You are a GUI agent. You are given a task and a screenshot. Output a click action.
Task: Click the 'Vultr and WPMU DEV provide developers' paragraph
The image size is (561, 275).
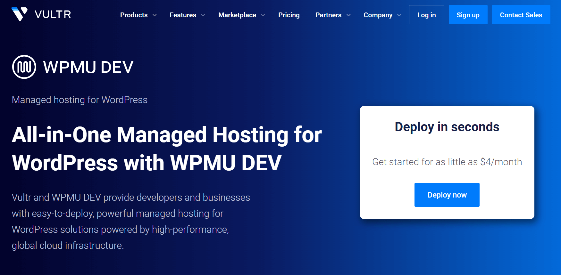tap(131, 221)
